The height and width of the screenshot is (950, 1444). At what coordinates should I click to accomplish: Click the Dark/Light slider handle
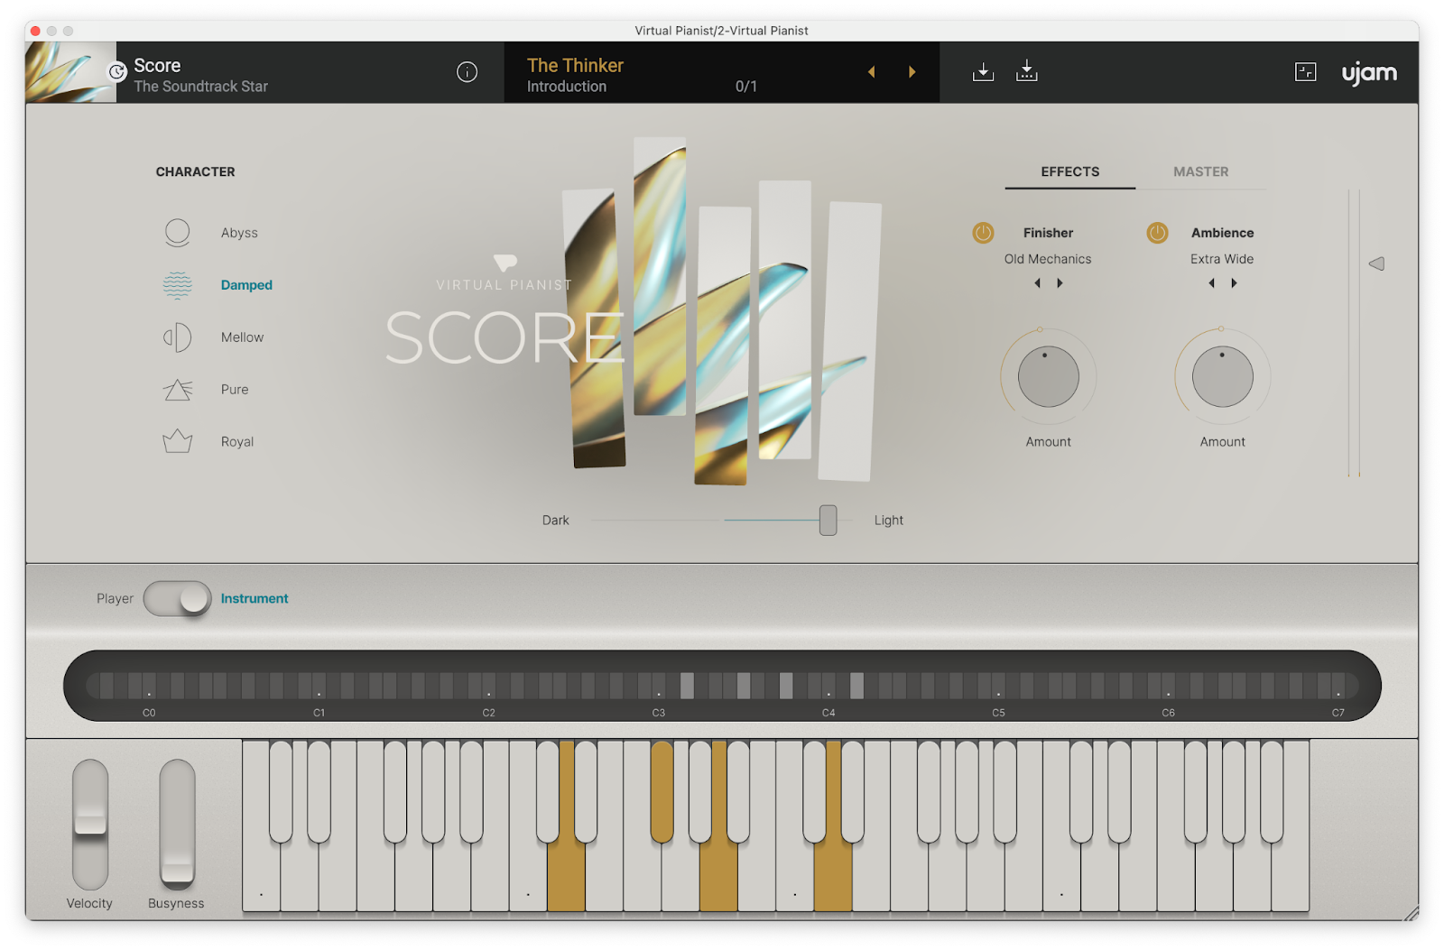828,521
